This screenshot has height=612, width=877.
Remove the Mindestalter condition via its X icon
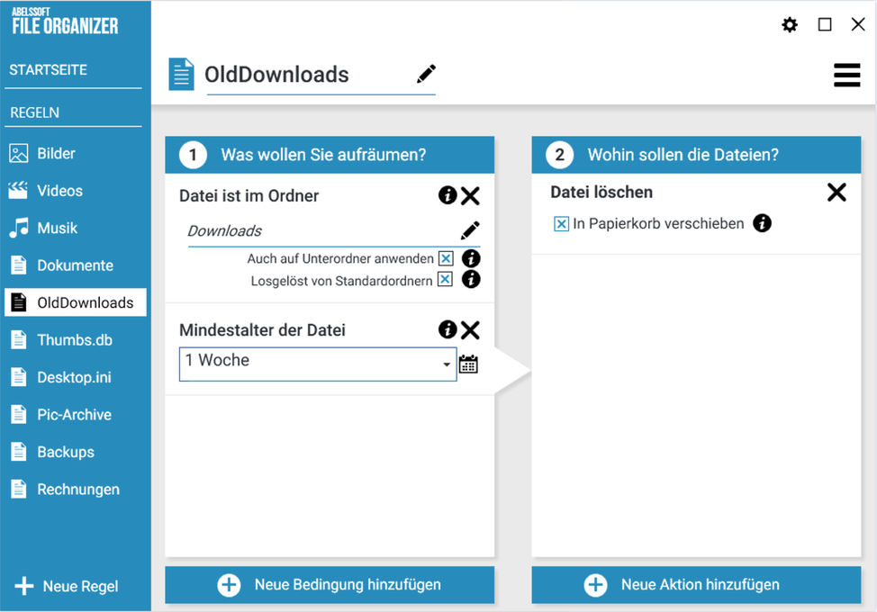470,329
